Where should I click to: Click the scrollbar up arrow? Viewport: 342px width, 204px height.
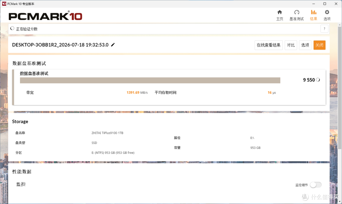pyautogui.click(x=339, y=25)
